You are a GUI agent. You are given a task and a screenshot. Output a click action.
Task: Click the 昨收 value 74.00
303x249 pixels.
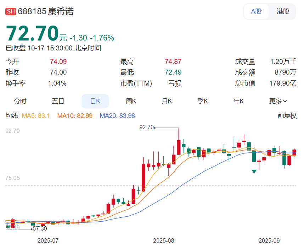click(58, 72)
